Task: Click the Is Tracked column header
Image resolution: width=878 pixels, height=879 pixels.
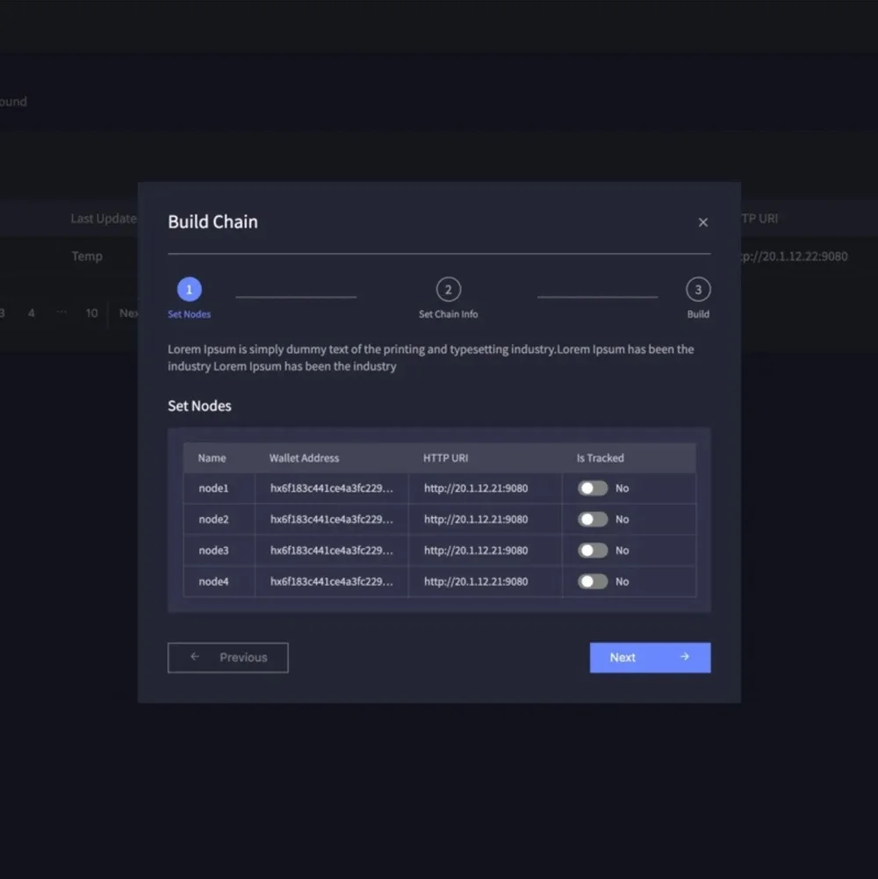Action: [x=600, y=458]
